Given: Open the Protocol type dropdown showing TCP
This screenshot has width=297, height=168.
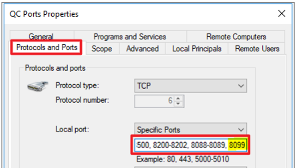Looking at the screenshot, I should tap(191, 86).
